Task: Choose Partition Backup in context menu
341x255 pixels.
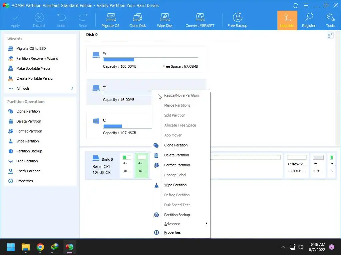Action: click(181, 215)
